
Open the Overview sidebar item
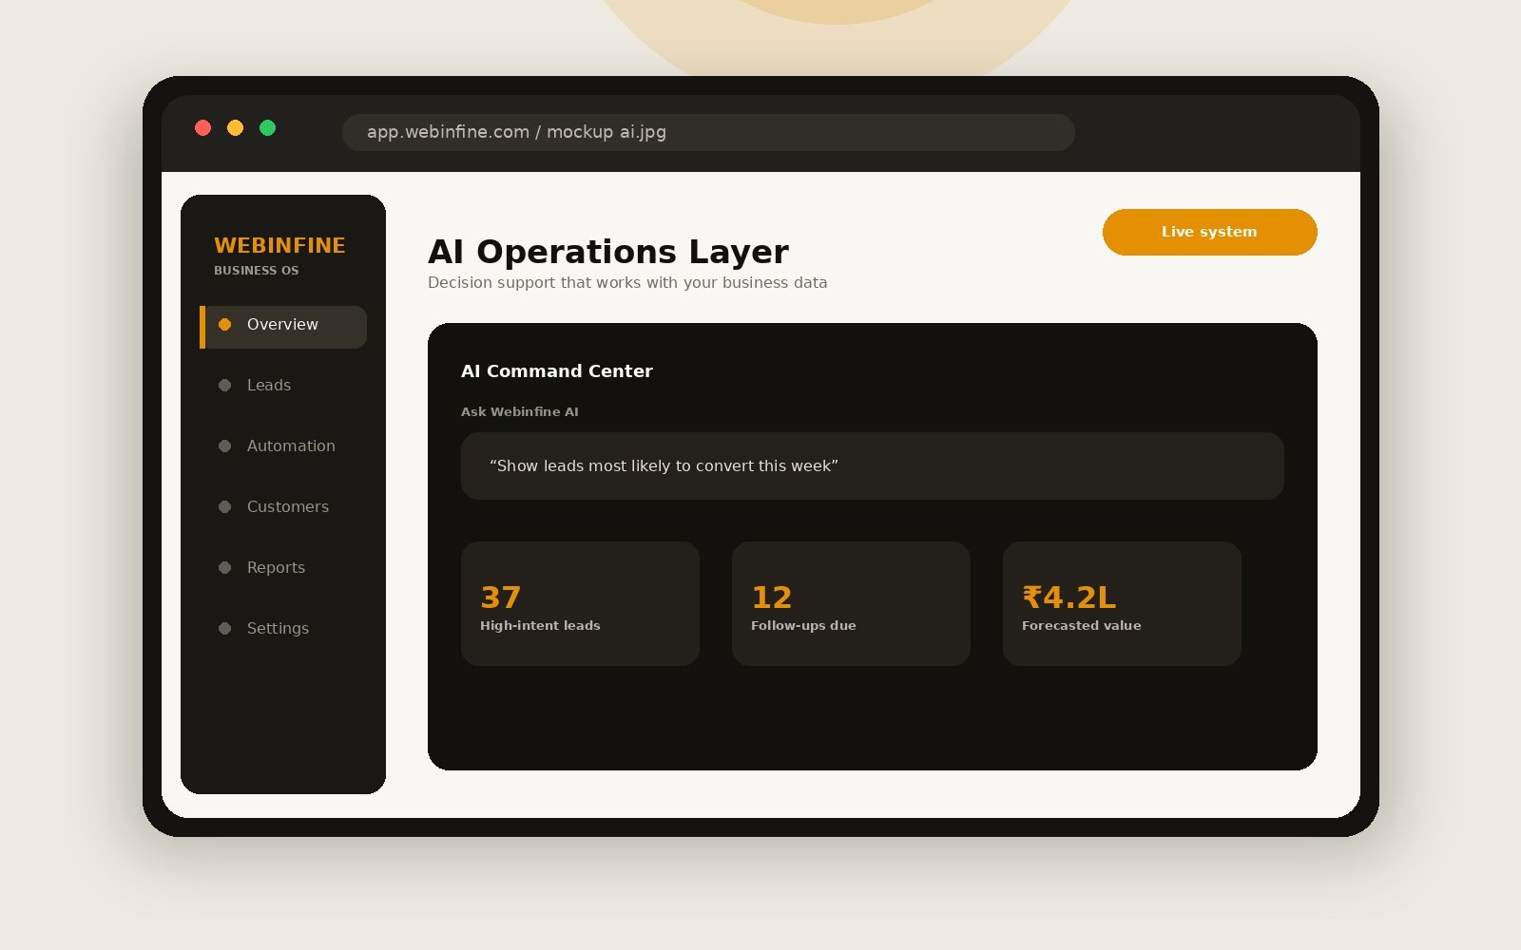(283, 327)
